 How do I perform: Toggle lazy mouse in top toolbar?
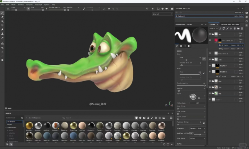coord(84,9)
